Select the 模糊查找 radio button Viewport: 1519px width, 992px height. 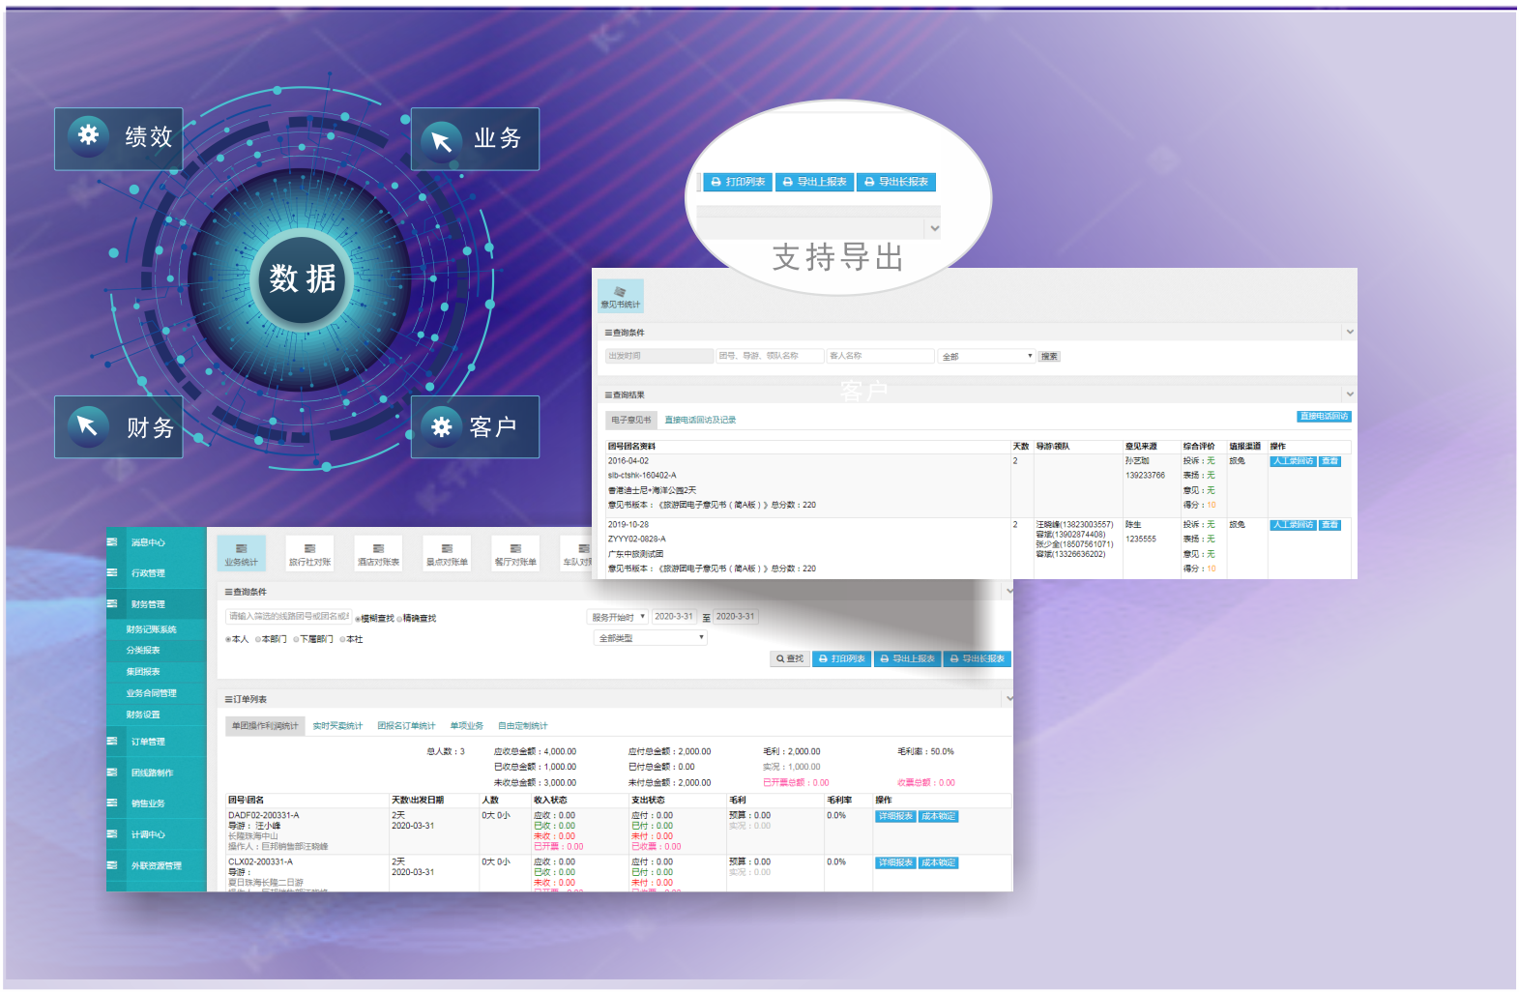point(358,619)
